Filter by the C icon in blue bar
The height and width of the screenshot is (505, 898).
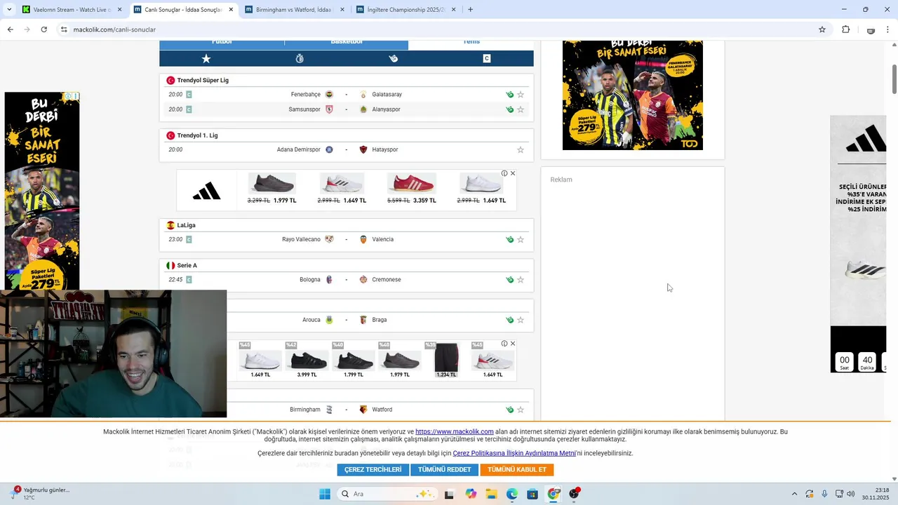click(x=487, y=58)
